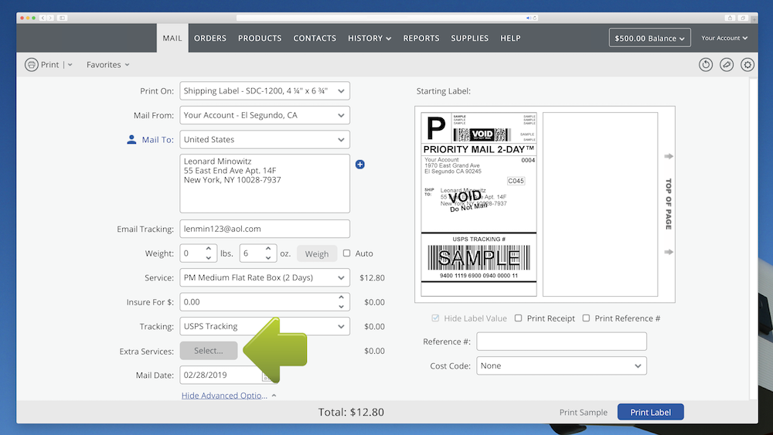Open the Favorites dropdown

pyautogui.click(x=108, y=65)
